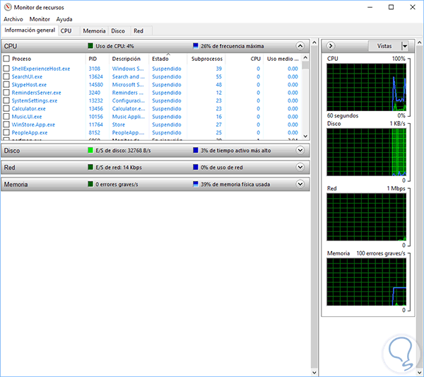
Task: Click the main pane scroll-down arrow at bottom
Action: 314,372
